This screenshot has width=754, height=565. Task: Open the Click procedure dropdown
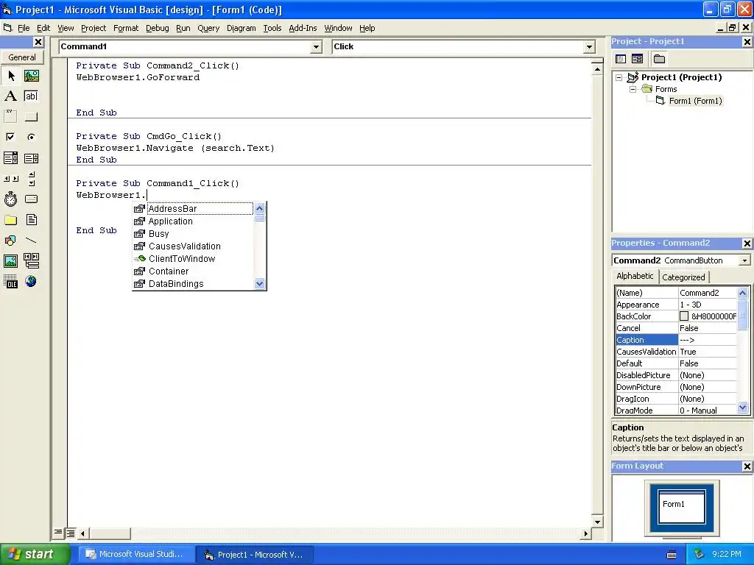pos(589,47)
